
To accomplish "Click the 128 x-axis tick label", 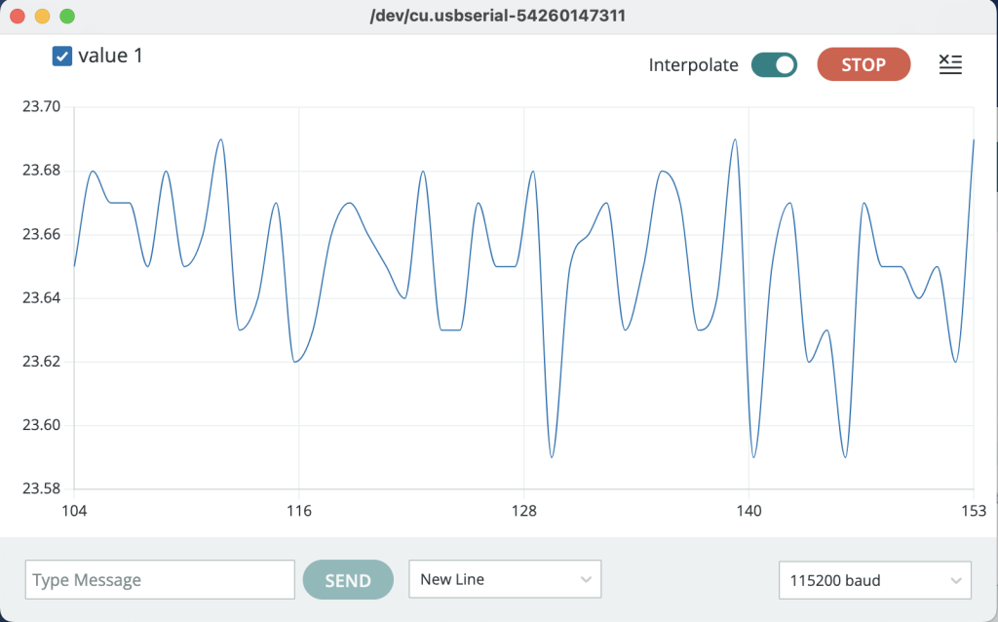I will tap(524, 510).
